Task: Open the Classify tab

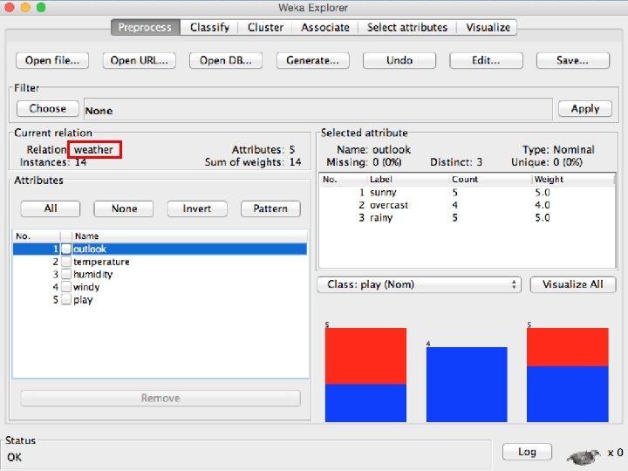Action: (209, 27)
